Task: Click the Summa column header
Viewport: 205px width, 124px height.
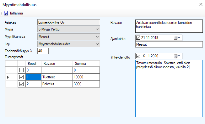Action: (x=86, y=64)
